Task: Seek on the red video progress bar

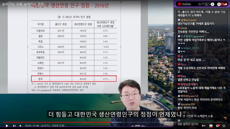Action: [57, 122]
